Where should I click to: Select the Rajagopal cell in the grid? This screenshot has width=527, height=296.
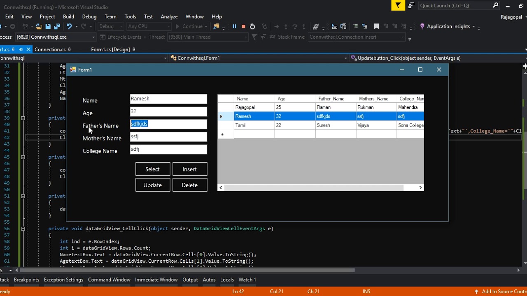[254, 107]
